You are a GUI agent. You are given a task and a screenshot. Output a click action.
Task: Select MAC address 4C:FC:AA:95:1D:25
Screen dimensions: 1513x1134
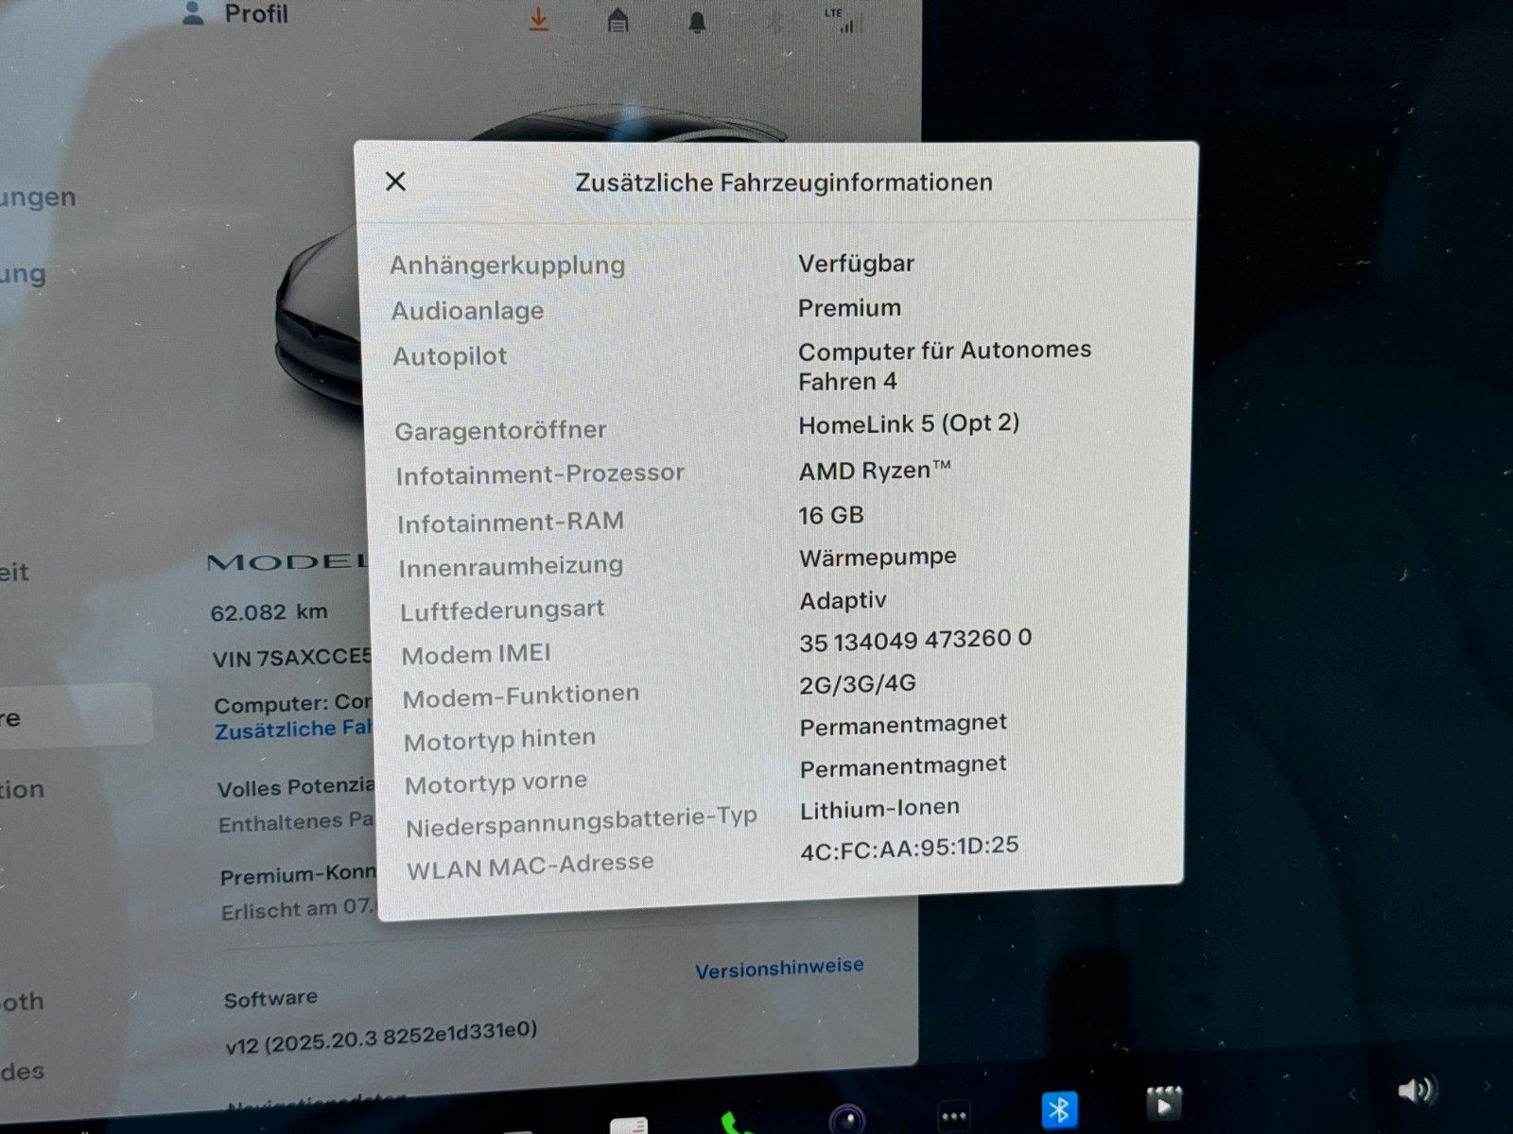coord(910,848)
